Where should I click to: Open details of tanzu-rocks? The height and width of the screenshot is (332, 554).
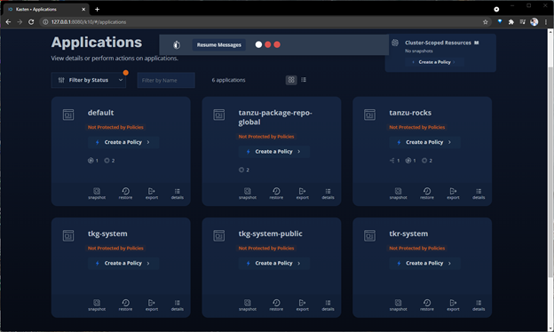479,194
